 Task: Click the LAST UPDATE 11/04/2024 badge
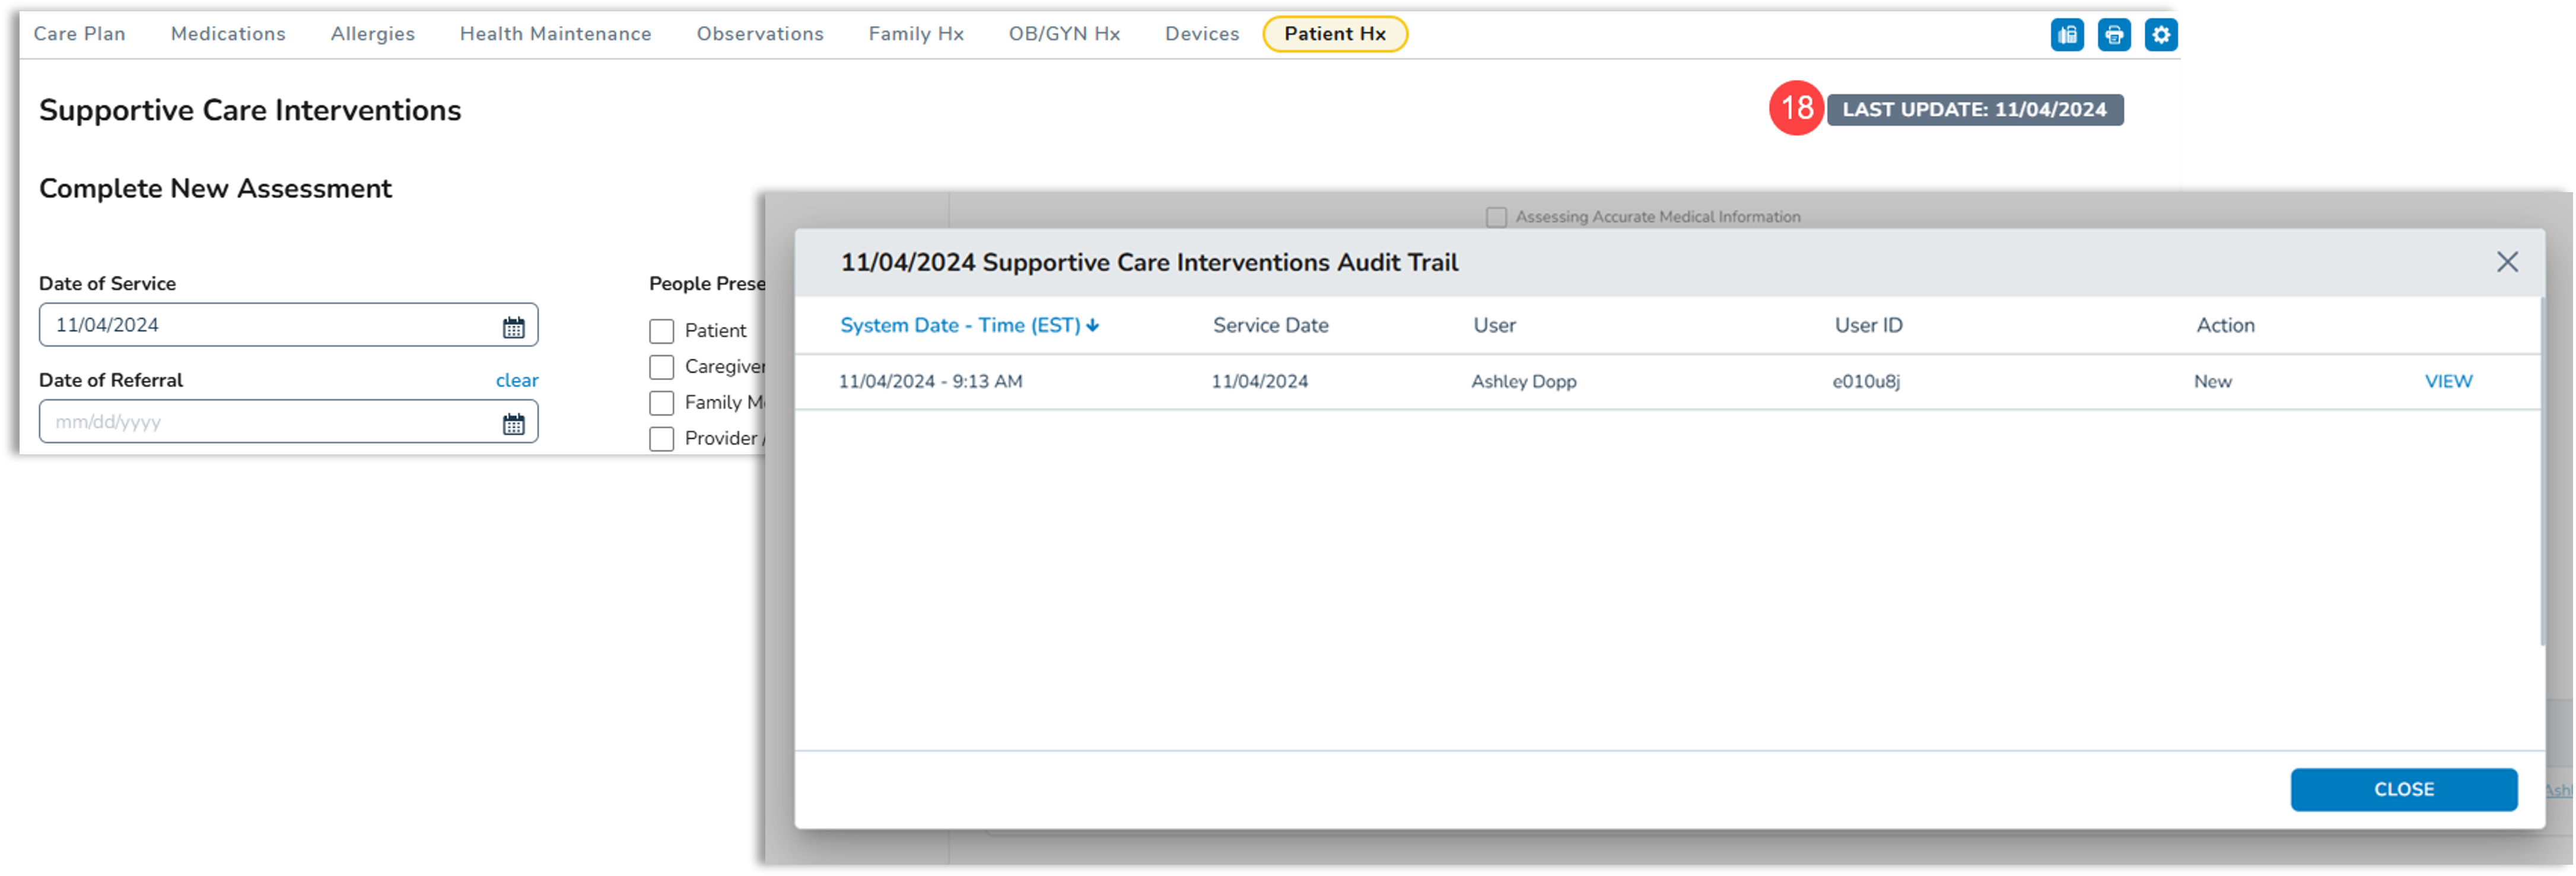(1974, 110)
